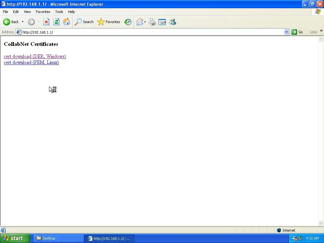Select the http://192.168.1.1/ taskbar button
The height and width of the screenshot is (243, 324).
tap(110, 239)
